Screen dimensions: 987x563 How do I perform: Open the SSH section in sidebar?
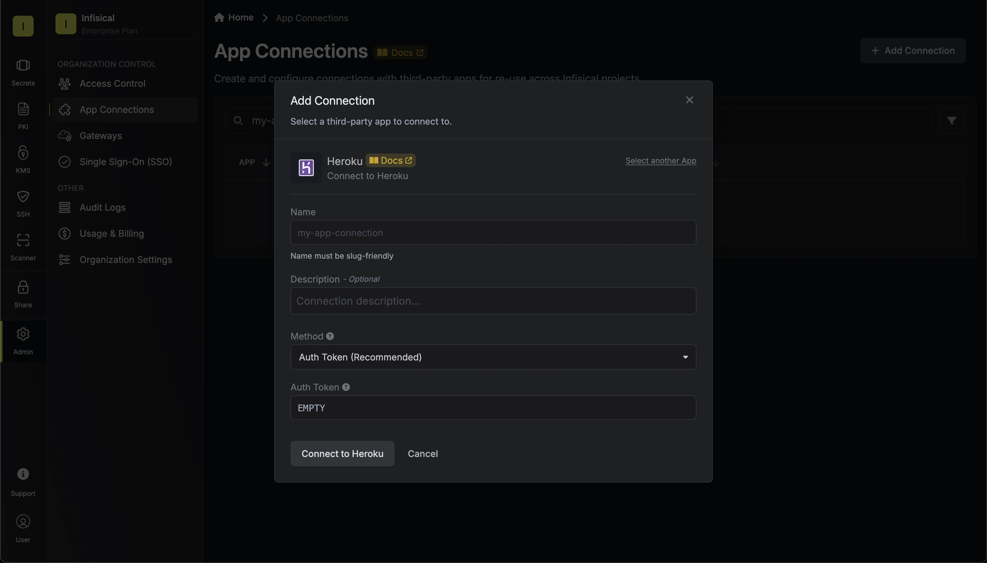(x=23, y=204)
